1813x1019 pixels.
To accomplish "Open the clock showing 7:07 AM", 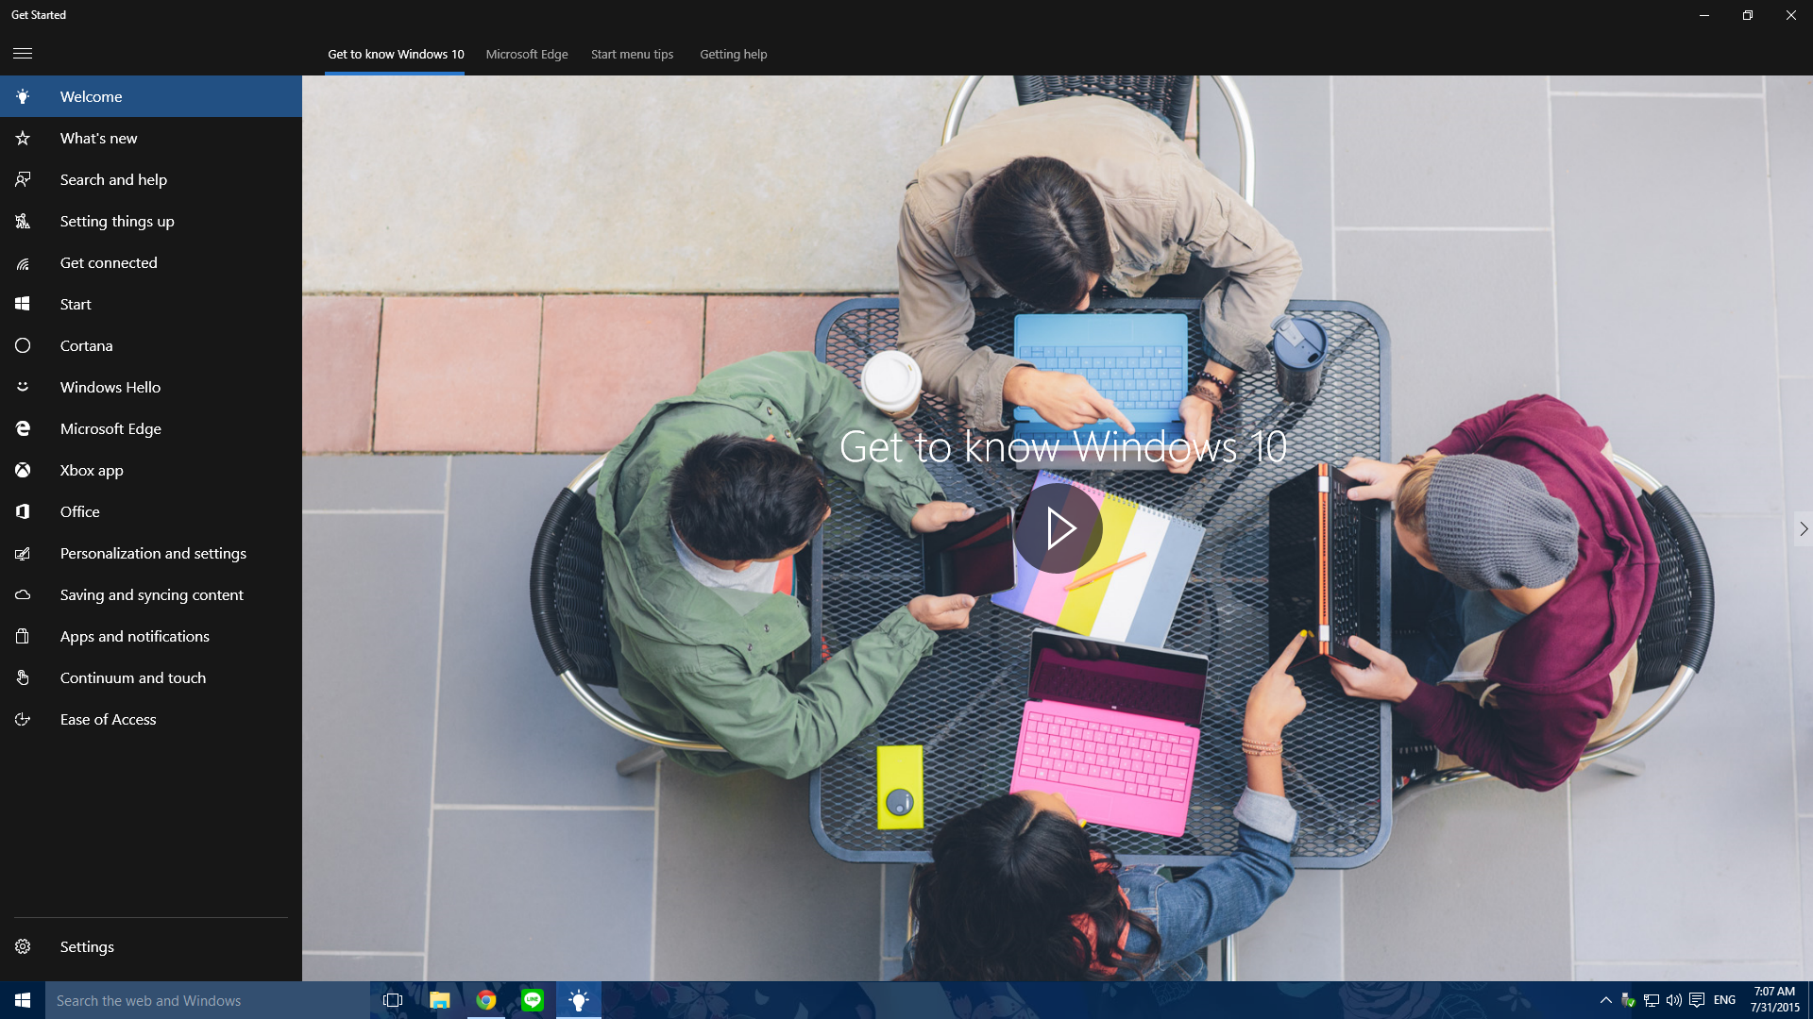I will coord(1774,1000).
